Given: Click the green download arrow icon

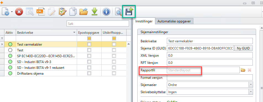Looking at the screenshot, I should click(x=94, y=12).
